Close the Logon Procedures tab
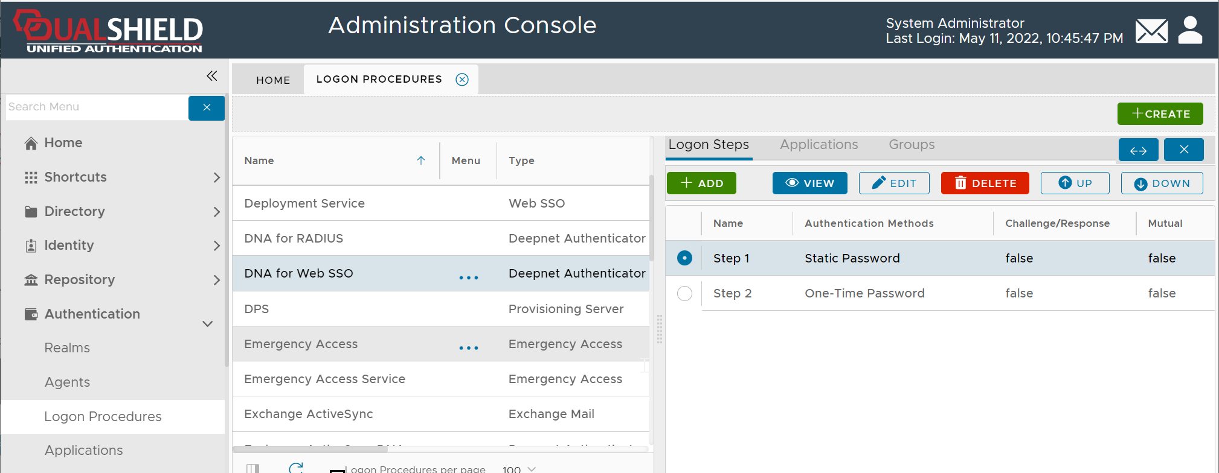Screen dimensions: 1219x473 462,80
